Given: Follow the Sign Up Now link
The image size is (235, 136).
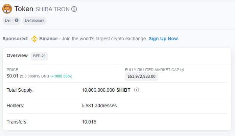Looking at the screenshot, I should [x=164, y=39].
